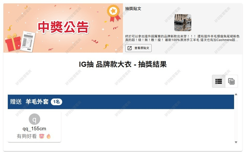
Task: Click the scroll up arrow of results list
Action: pos(236,94)
